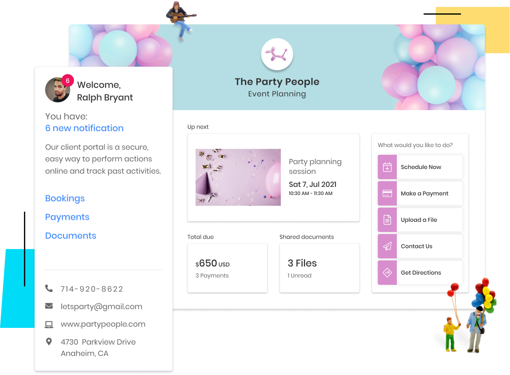Select the Make a Payment button
510x375 pixels.
pyautogui.click(x=420, y=193)
